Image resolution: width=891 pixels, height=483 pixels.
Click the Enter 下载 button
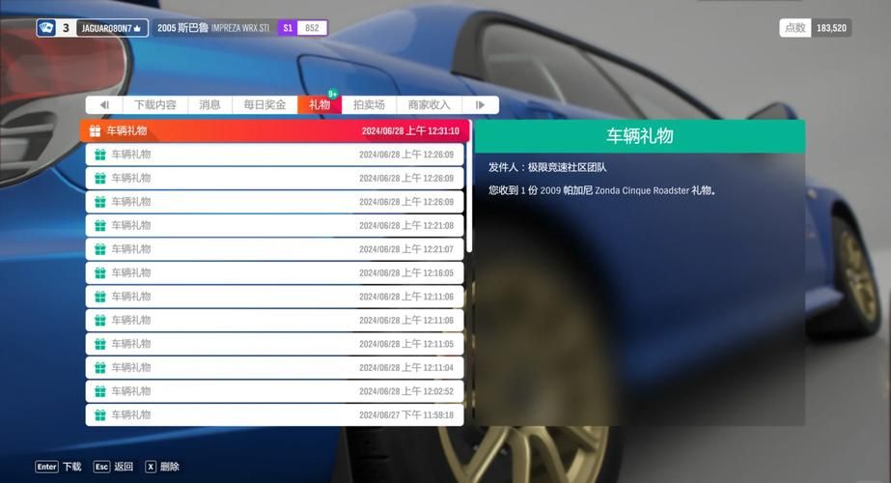coord(59,467)
